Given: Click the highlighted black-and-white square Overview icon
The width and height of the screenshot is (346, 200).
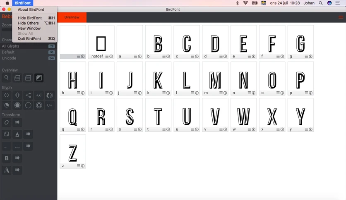Looking at the screenshot, I should pos(39,78).
